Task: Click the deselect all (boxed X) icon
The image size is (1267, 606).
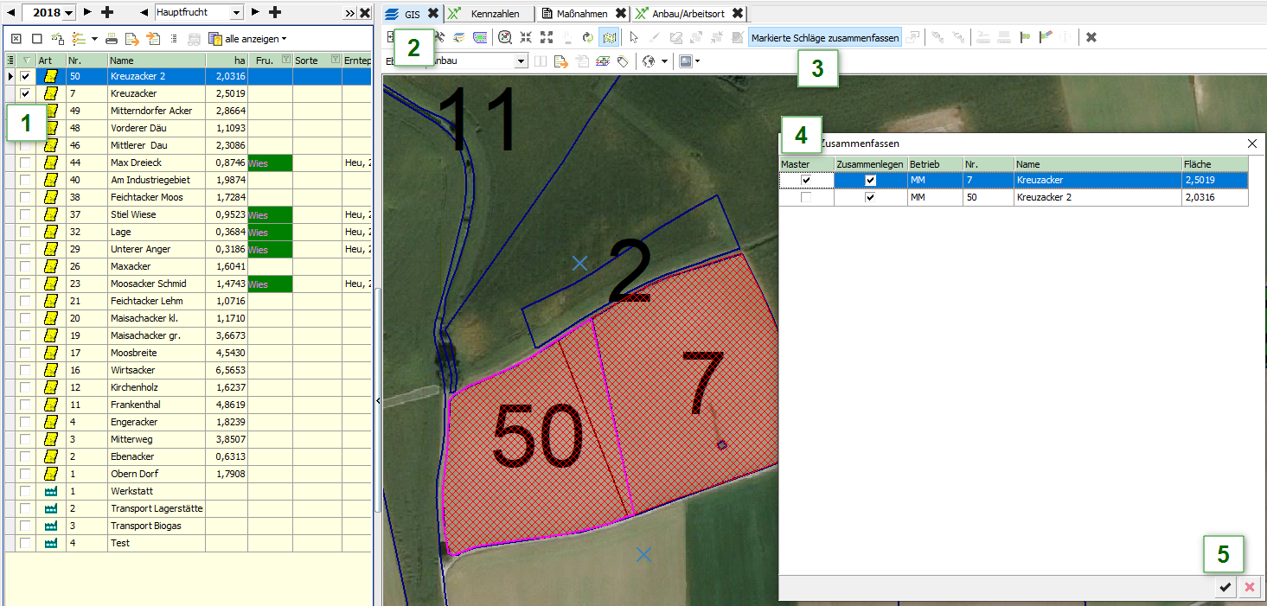Action: (16, 39)
